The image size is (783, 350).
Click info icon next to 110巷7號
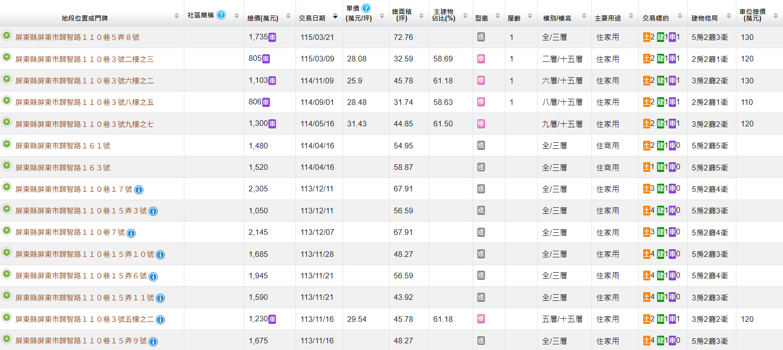[x=131, y=233]
